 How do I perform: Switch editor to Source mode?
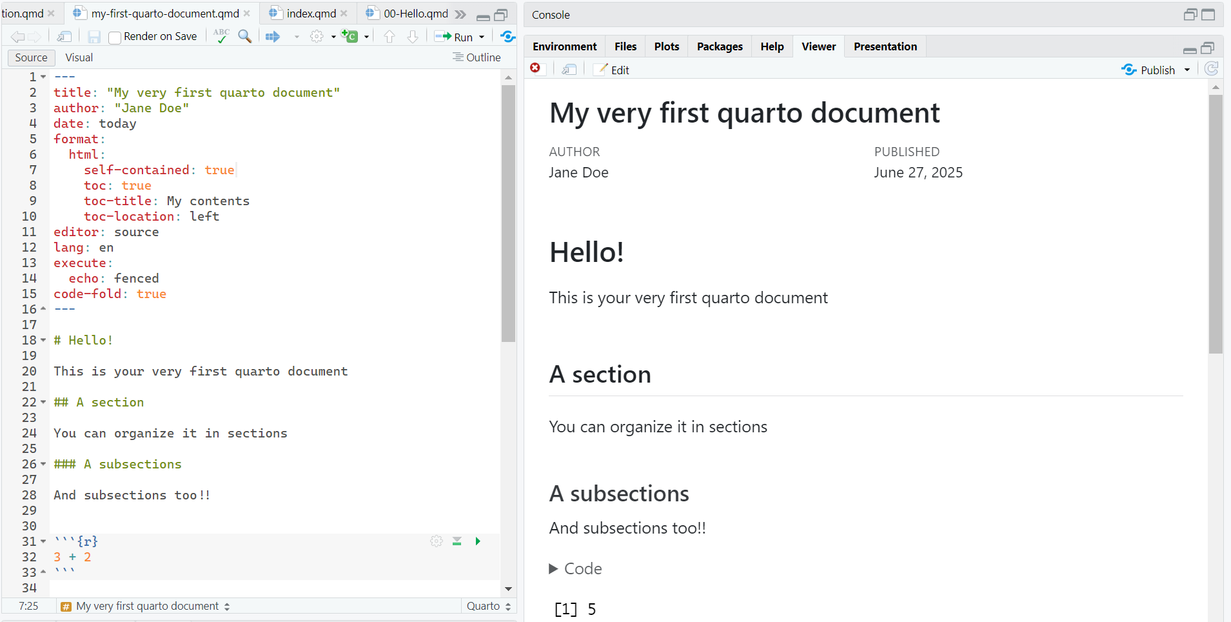coord(31,57)
